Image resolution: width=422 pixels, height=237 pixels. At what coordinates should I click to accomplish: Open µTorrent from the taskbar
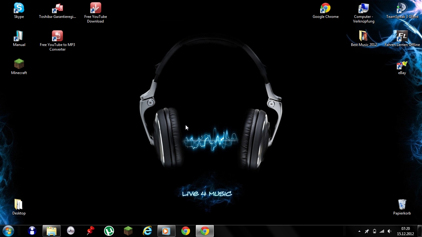(109, 231)
